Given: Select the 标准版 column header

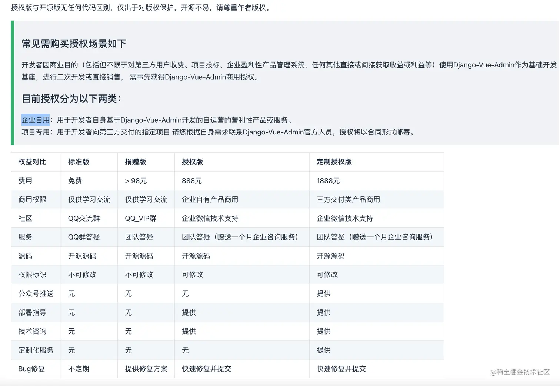Looking at the screenshot, I should (x=78, y=162).
